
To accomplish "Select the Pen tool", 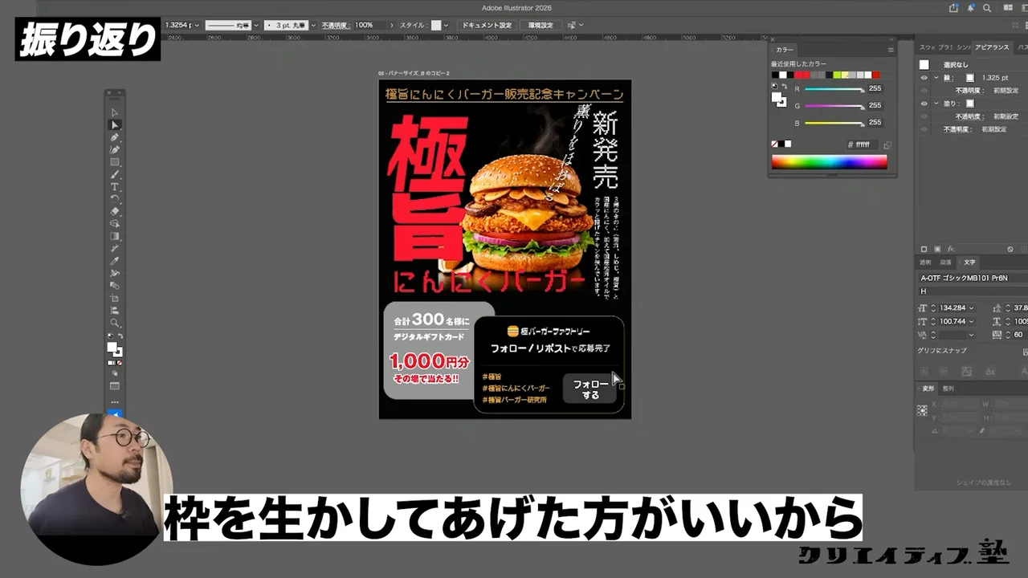I will tap(115, 137).
